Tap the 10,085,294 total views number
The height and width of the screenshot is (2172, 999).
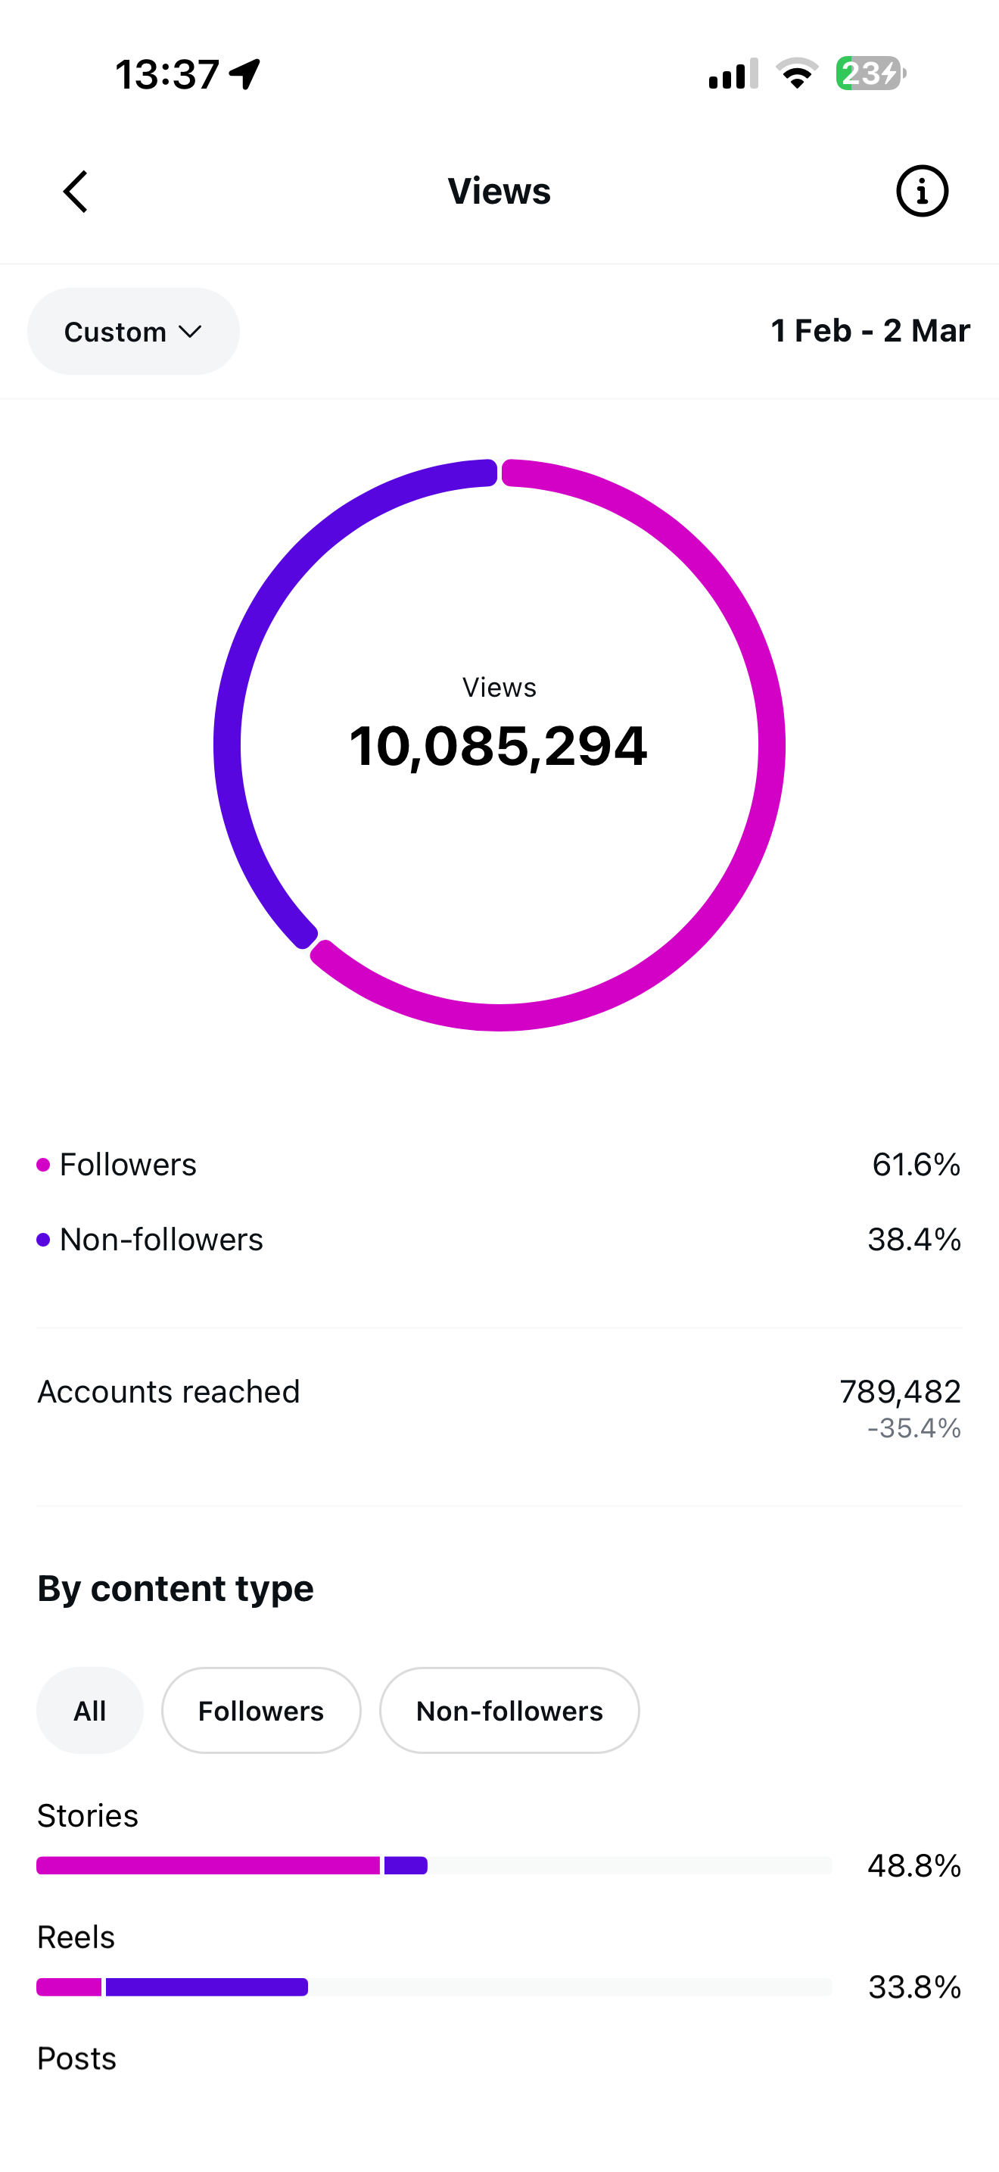point(499,747)
